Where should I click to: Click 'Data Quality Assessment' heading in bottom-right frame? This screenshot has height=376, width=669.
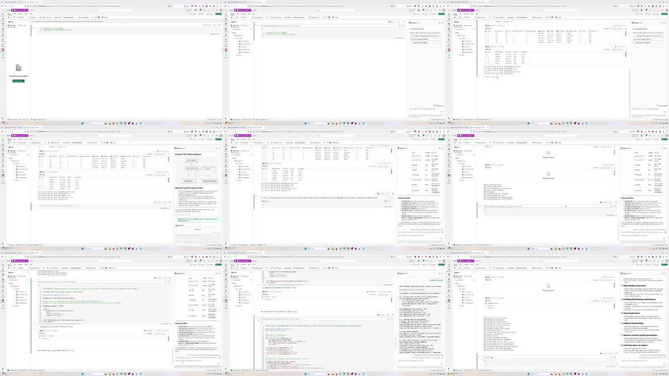pyautogui.click(x=634, y=286)
